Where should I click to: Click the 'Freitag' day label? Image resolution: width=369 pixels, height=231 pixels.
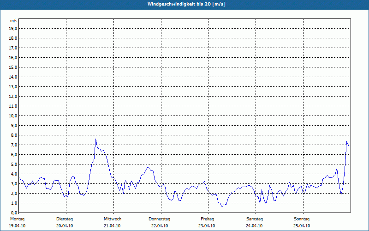click(207, 219)
